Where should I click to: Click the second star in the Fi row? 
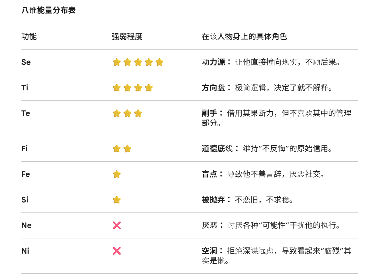(127, 149)
